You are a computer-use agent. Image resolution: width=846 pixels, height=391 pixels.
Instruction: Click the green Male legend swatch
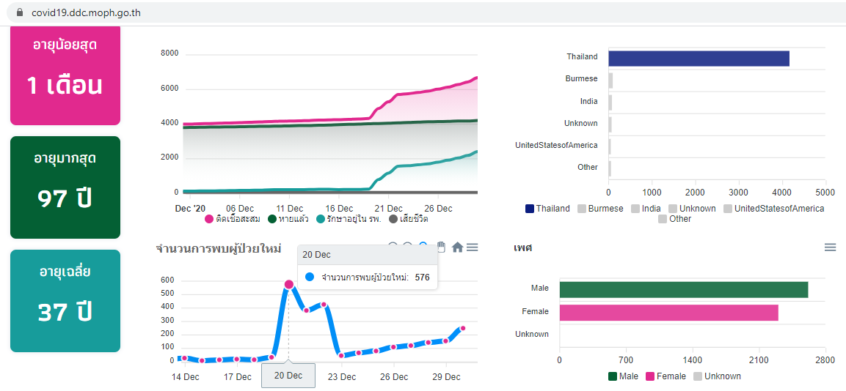point(613,376)
